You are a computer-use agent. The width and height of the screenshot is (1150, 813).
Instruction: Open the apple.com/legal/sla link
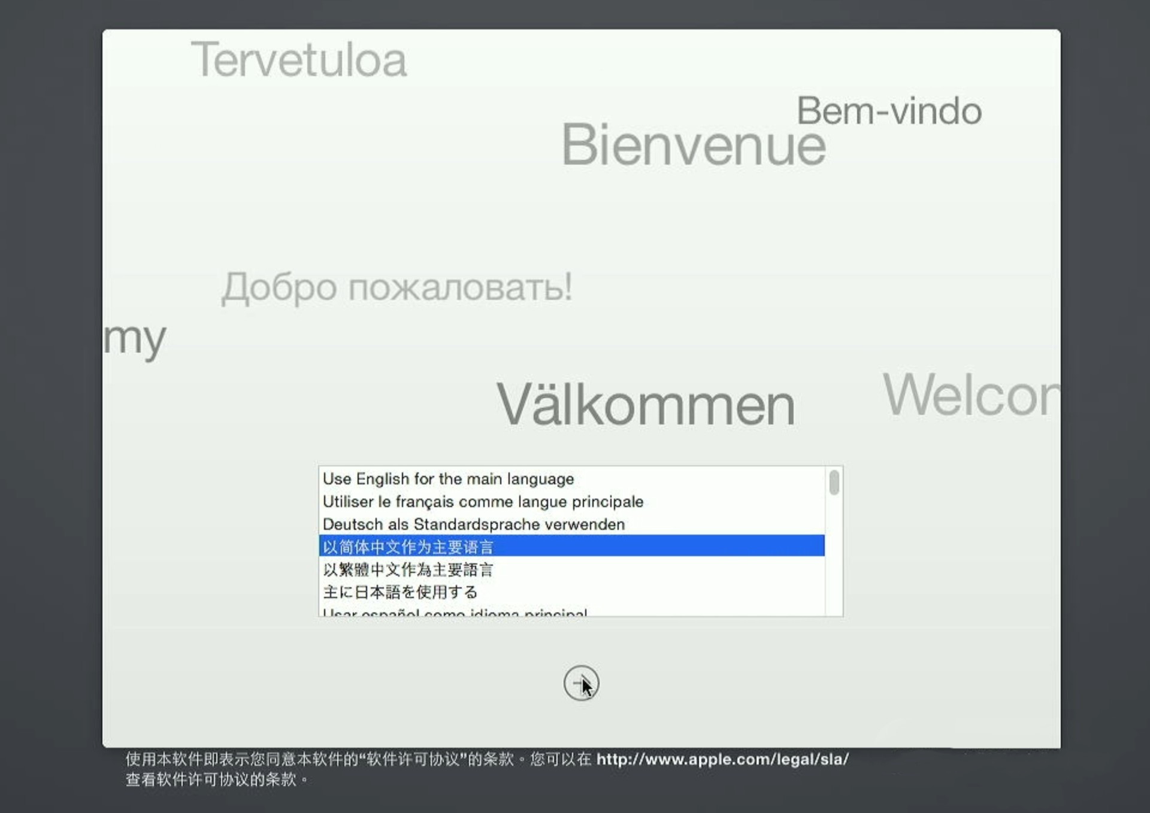[722, 759]
